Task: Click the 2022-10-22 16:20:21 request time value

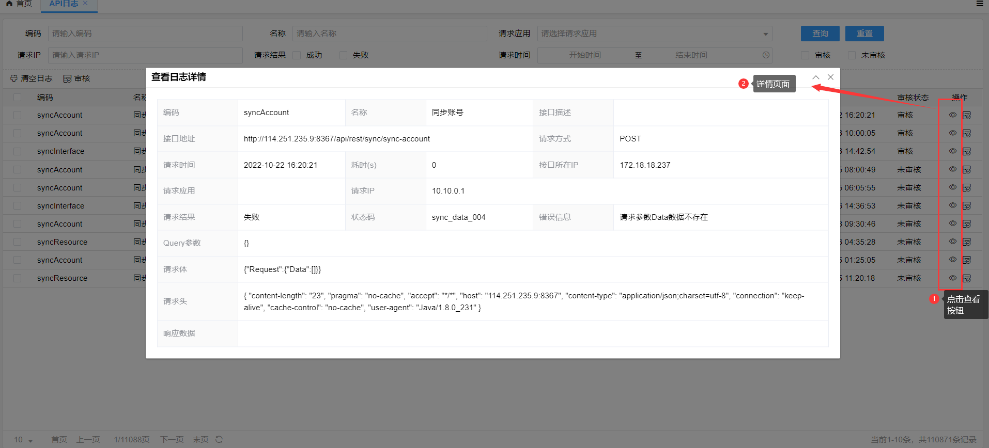Action: coord(281,165)
